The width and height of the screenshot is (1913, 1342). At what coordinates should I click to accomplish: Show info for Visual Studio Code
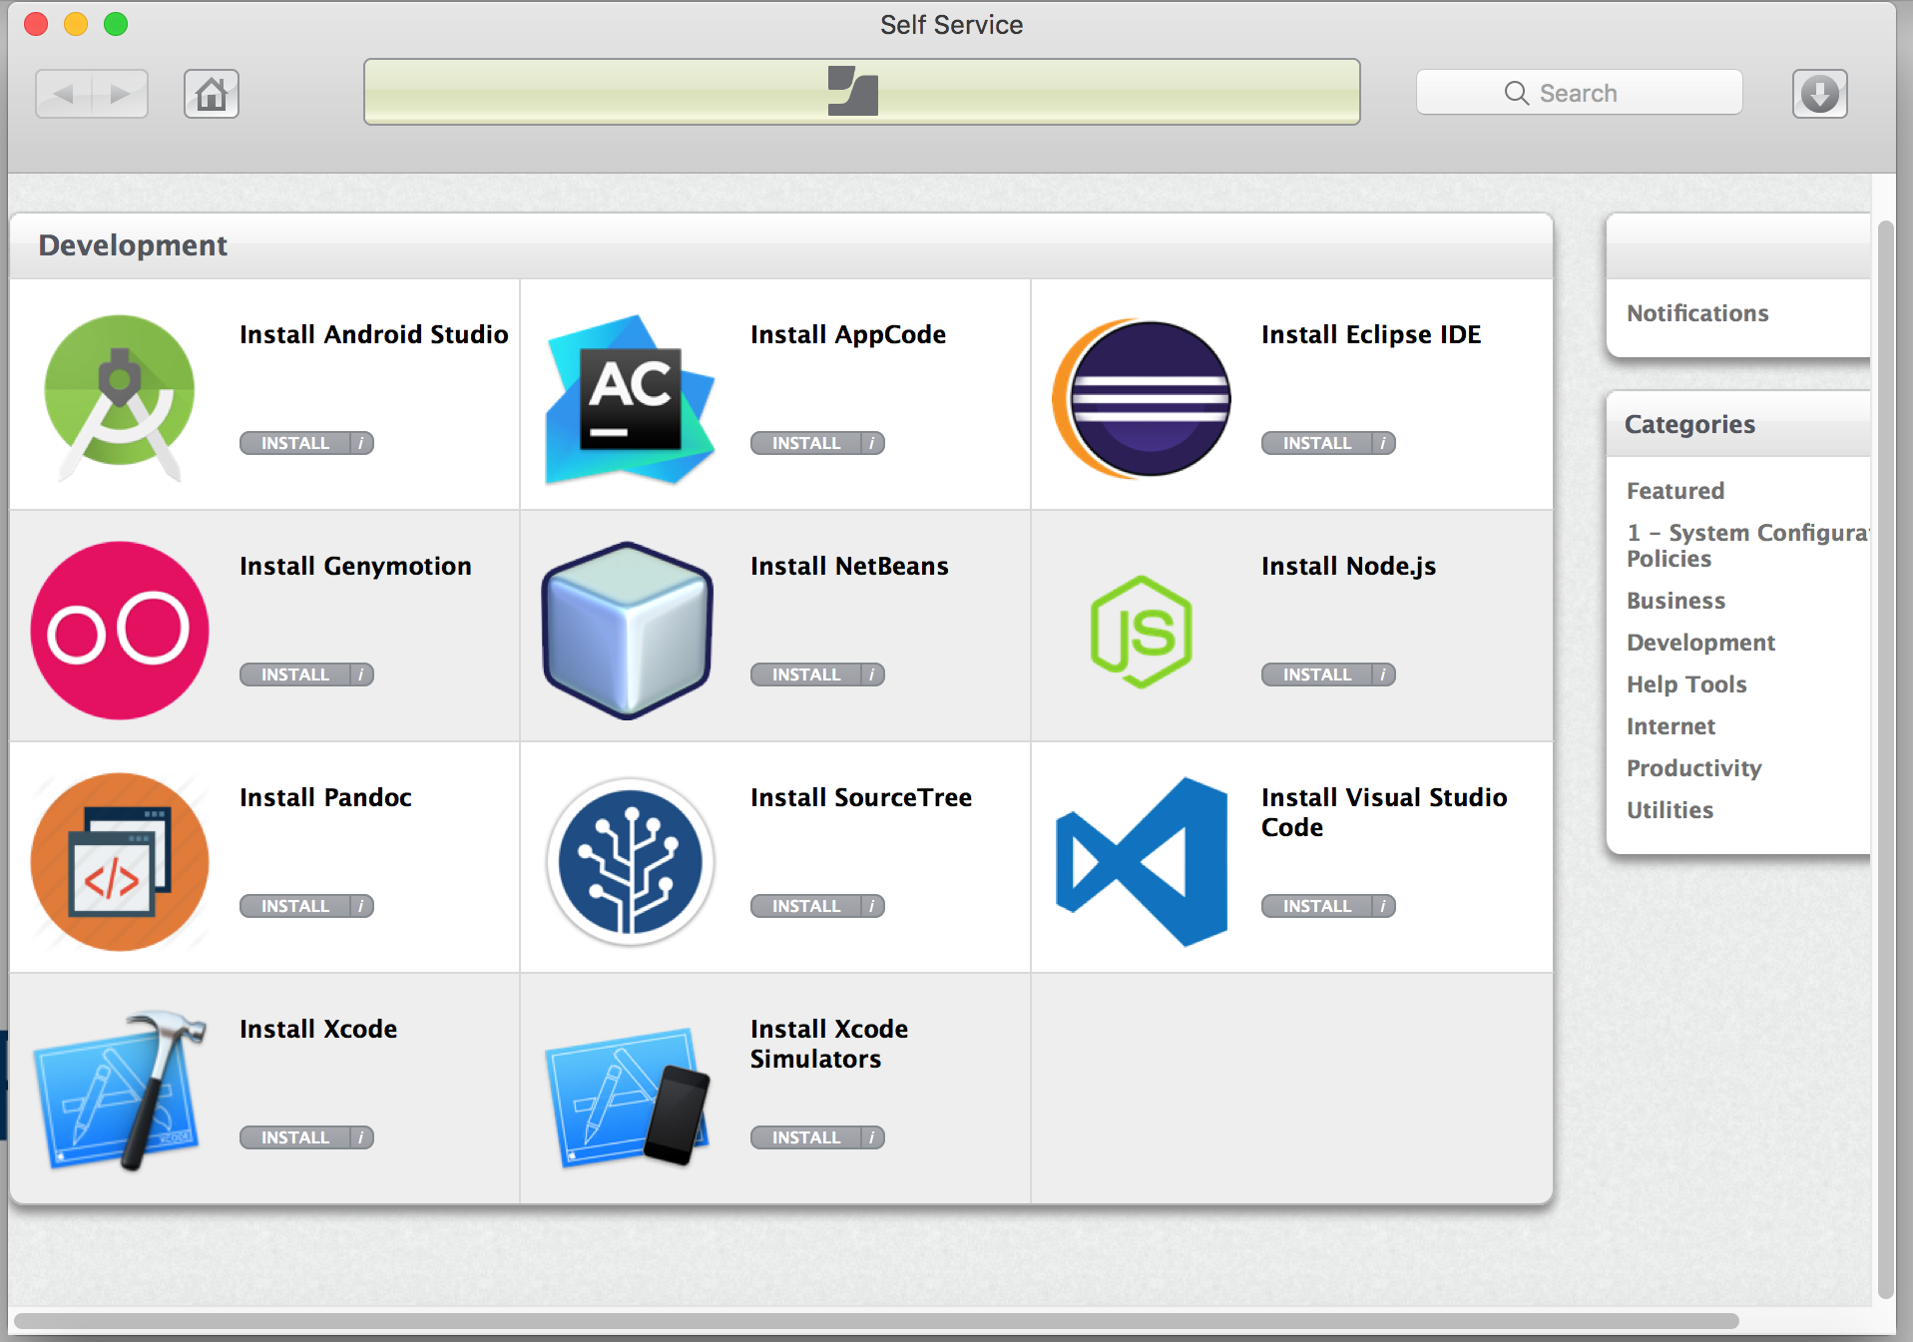click(x=1383, y=906)
